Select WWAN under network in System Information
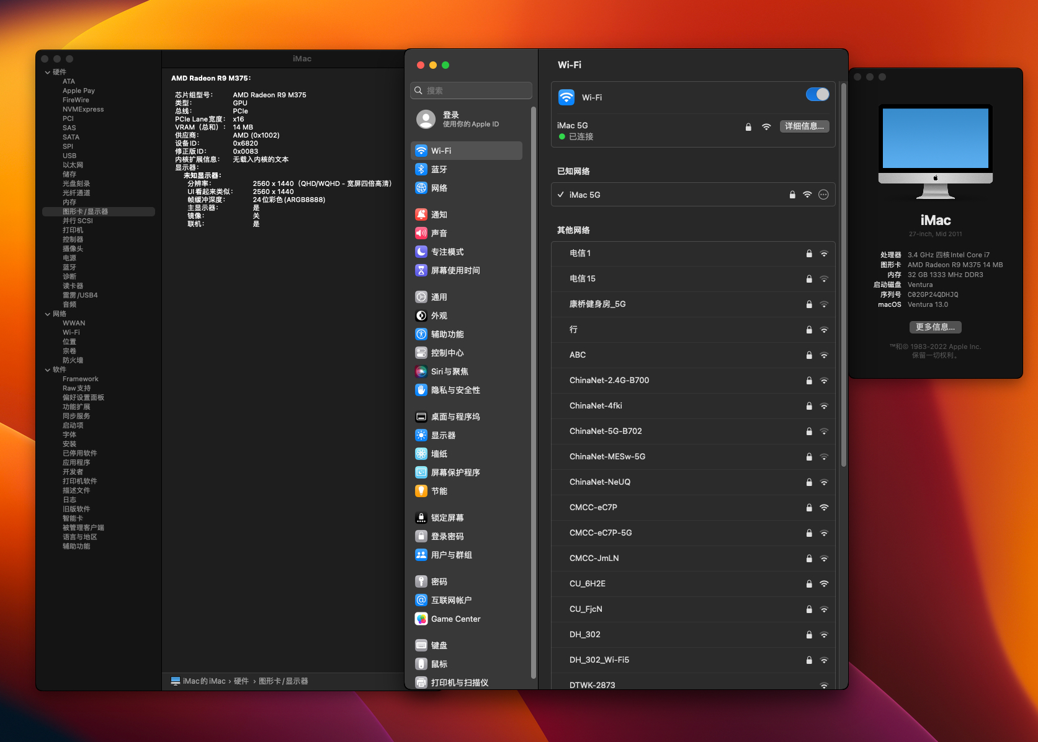 (x=74, y=324)
